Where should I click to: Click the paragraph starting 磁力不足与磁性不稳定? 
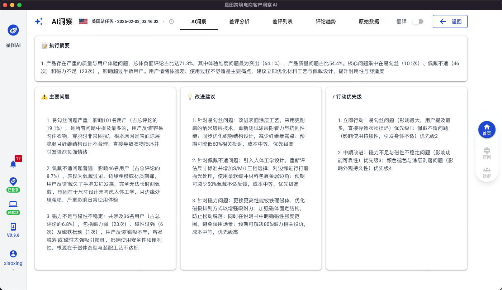tap(105, 232)
